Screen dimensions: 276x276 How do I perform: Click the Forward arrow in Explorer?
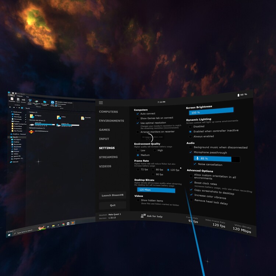(14, 107)
